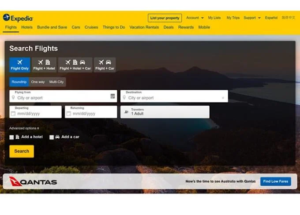Screen dimensions: 300x215
Task: Switch to the Hotels tab
Action: point(27,27)
